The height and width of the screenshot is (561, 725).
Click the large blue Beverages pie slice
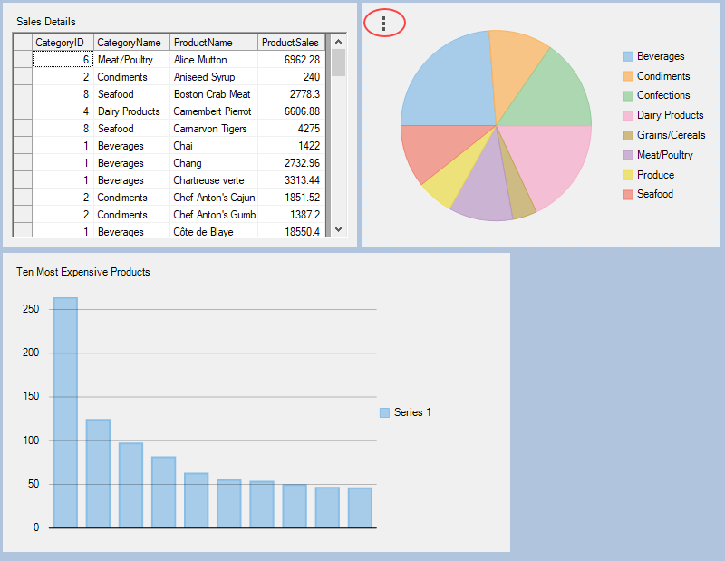click(x=444, y=82)
